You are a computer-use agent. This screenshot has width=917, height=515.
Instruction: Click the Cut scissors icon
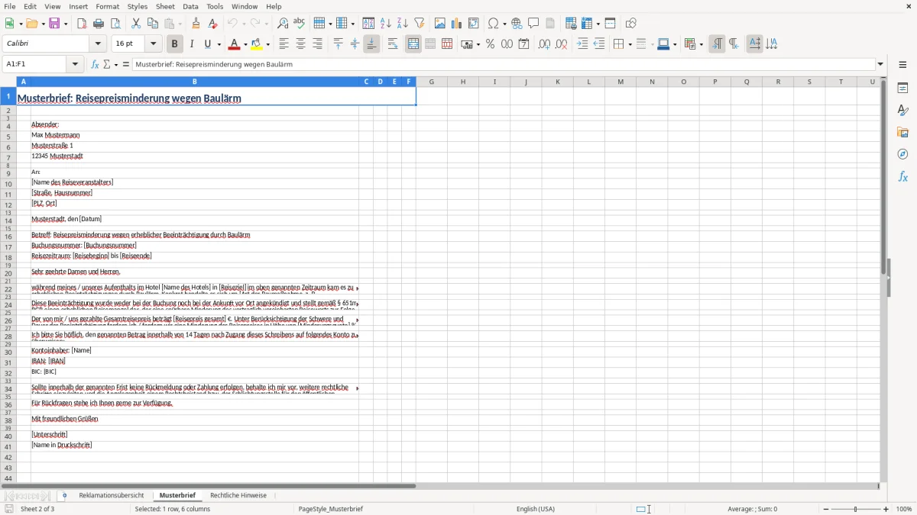[136, 24]
